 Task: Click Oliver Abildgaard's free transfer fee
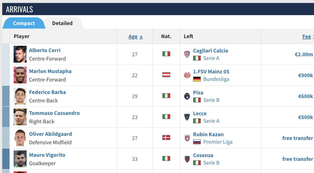pyautogui.click(x=297, y=138)
